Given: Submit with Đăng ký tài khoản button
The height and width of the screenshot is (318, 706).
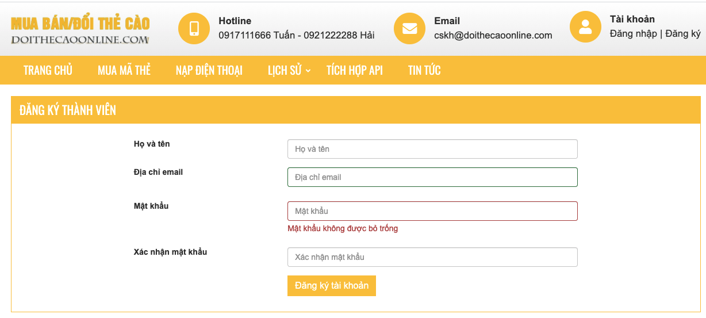Looking at the screenshot, I should 332,286.
